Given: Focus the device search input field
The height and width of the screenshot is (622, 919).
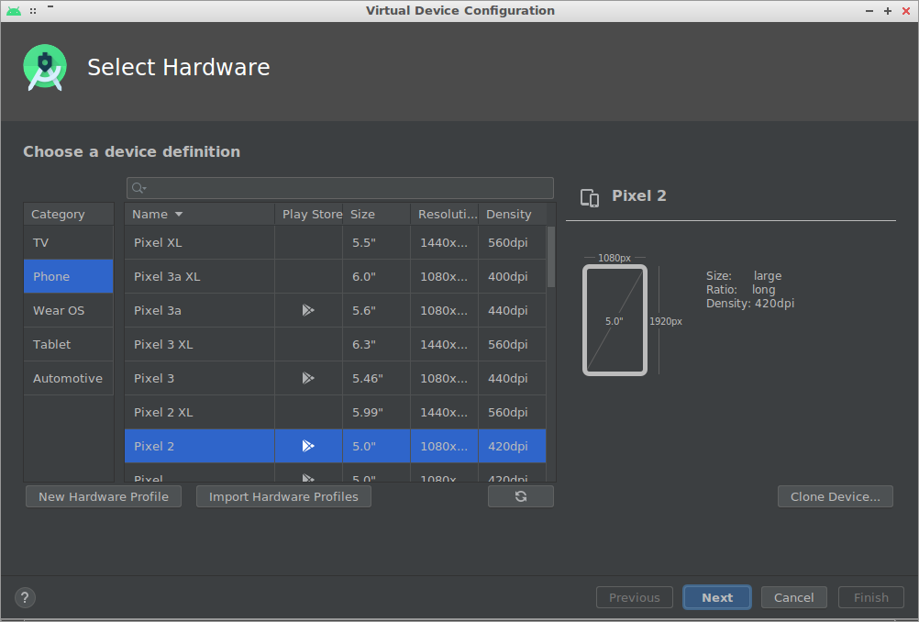Looking at the screenshot, I should click(340, 188).
